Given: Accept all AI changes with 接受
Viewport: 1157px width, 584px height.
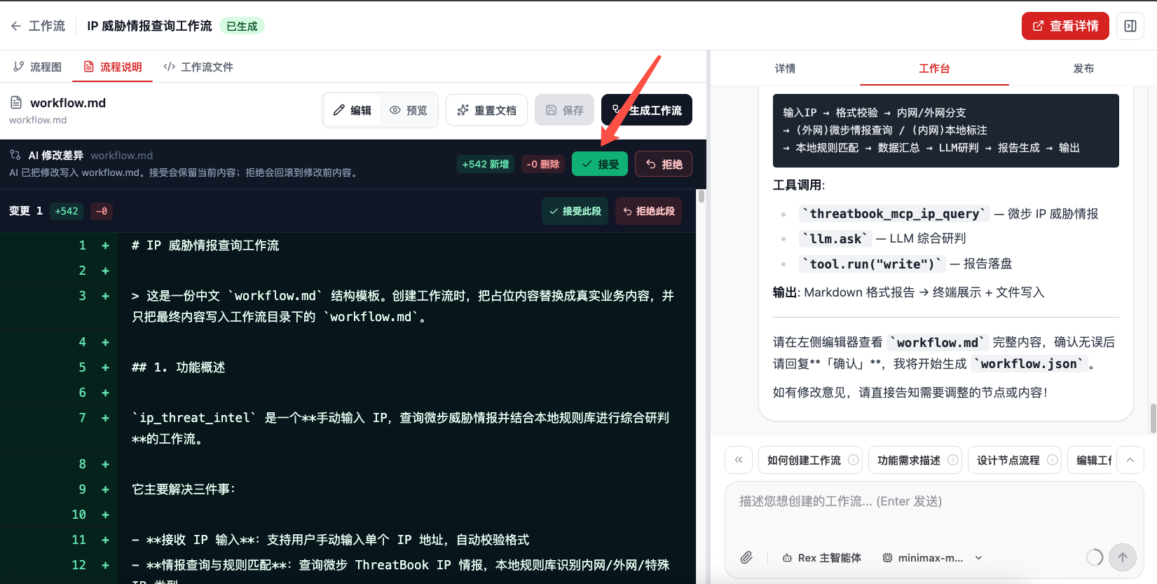Looking at the screenshot, I should pos(600,164).
